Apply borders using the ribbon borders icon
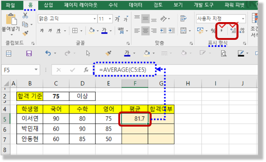This screenshot has height=162, width=266. coord(75,31)
